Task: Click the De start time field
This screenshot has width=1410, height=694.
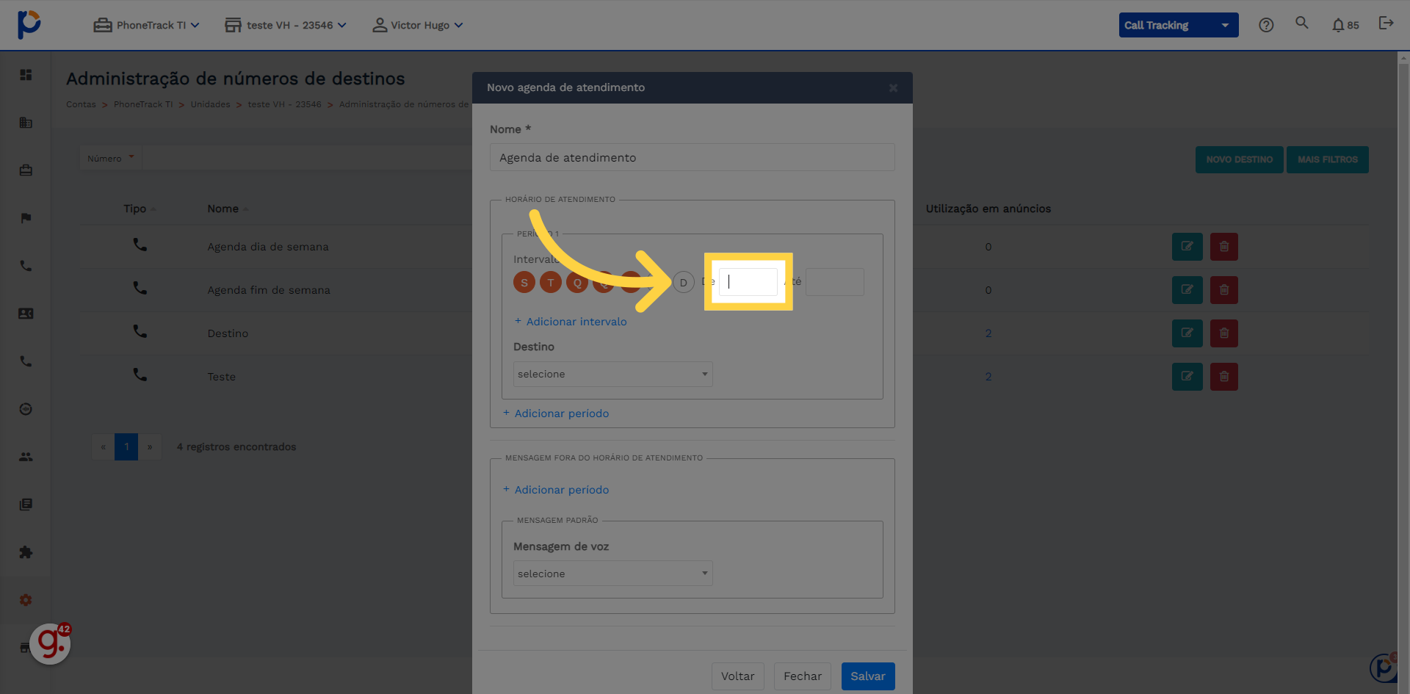Action: tap(748, 282)
